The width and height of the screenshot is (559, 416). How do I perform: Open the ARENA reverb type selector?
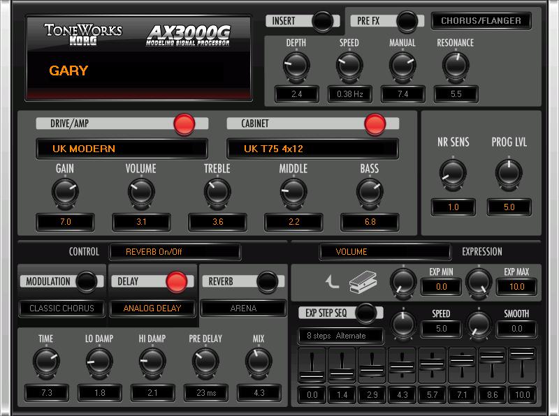point(243,308)
